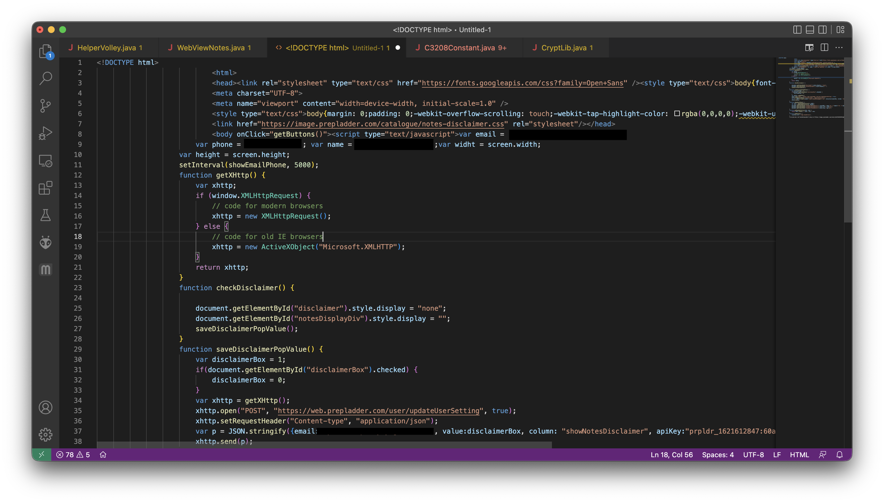Open the Google Fonts stylesheet link
This screenshot has height=503, width=884.
click(x=522, y=83)
